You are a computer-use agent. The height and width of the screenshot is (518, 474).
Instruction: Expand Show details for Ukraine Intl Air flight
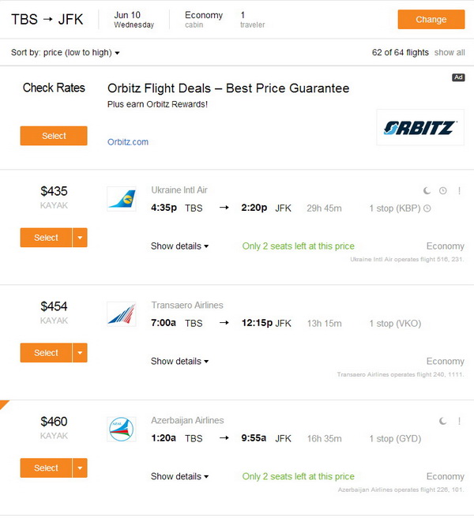pyautogui.click(x=179, y=246)
